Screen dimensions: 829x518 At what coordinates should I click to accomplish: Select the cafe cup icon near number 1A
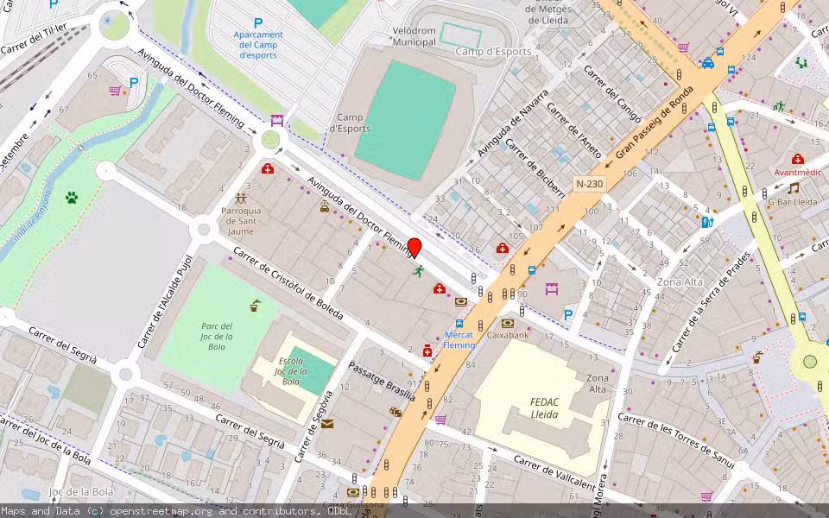point(757,357)
